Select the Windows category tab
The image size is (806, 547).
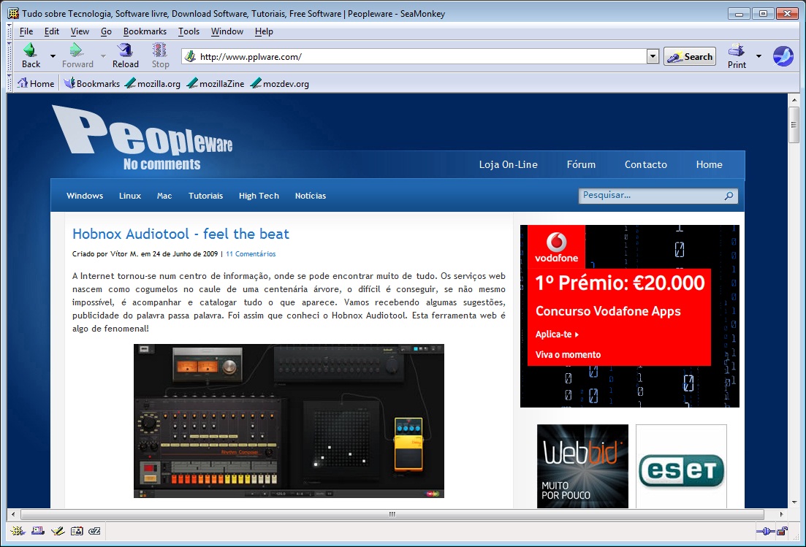point(85,196)
